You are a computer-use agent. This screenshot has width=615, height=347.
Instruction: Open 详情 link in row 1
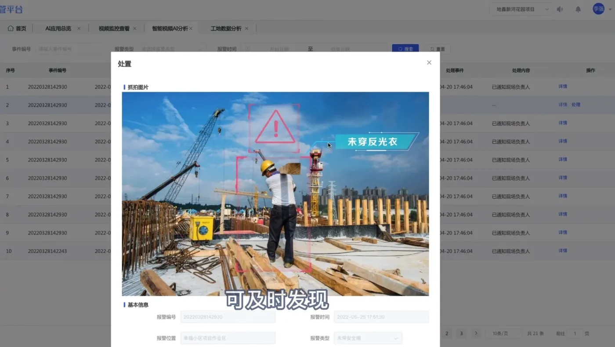coord(563,86)
